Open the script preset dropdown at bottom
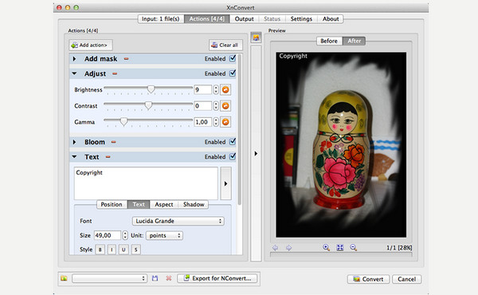 pyautogui.click(x=110, y=278)
